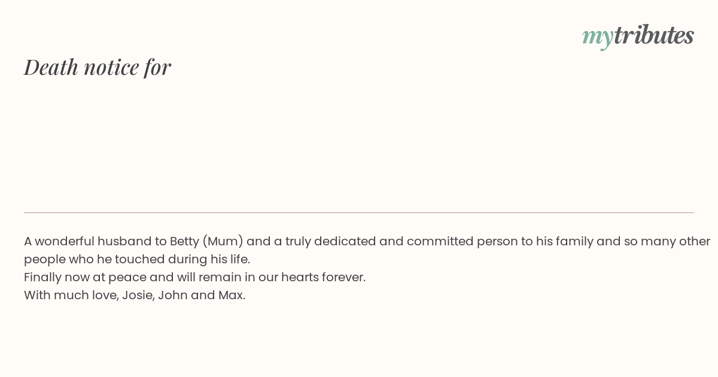Click the name "John" in the closing line
Screen dimensions: 718x377
172,296
